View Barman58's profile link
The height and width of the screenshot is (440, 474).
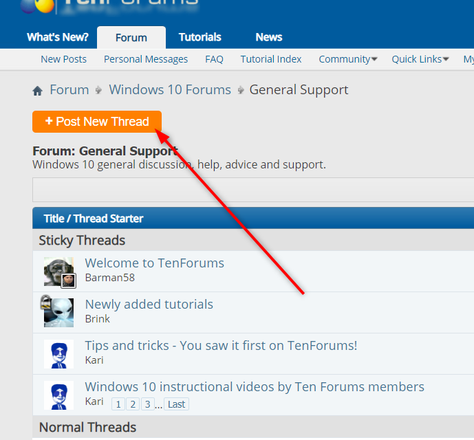[110, 278]
